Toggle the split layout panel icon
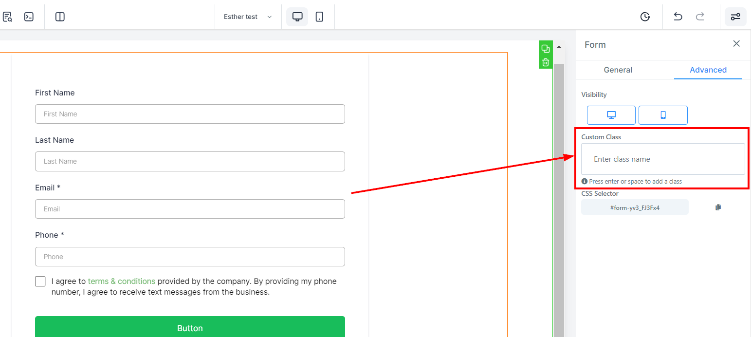The width and height of the screenshot is (751, 337). pyautogui.click(x=60, y=17)
